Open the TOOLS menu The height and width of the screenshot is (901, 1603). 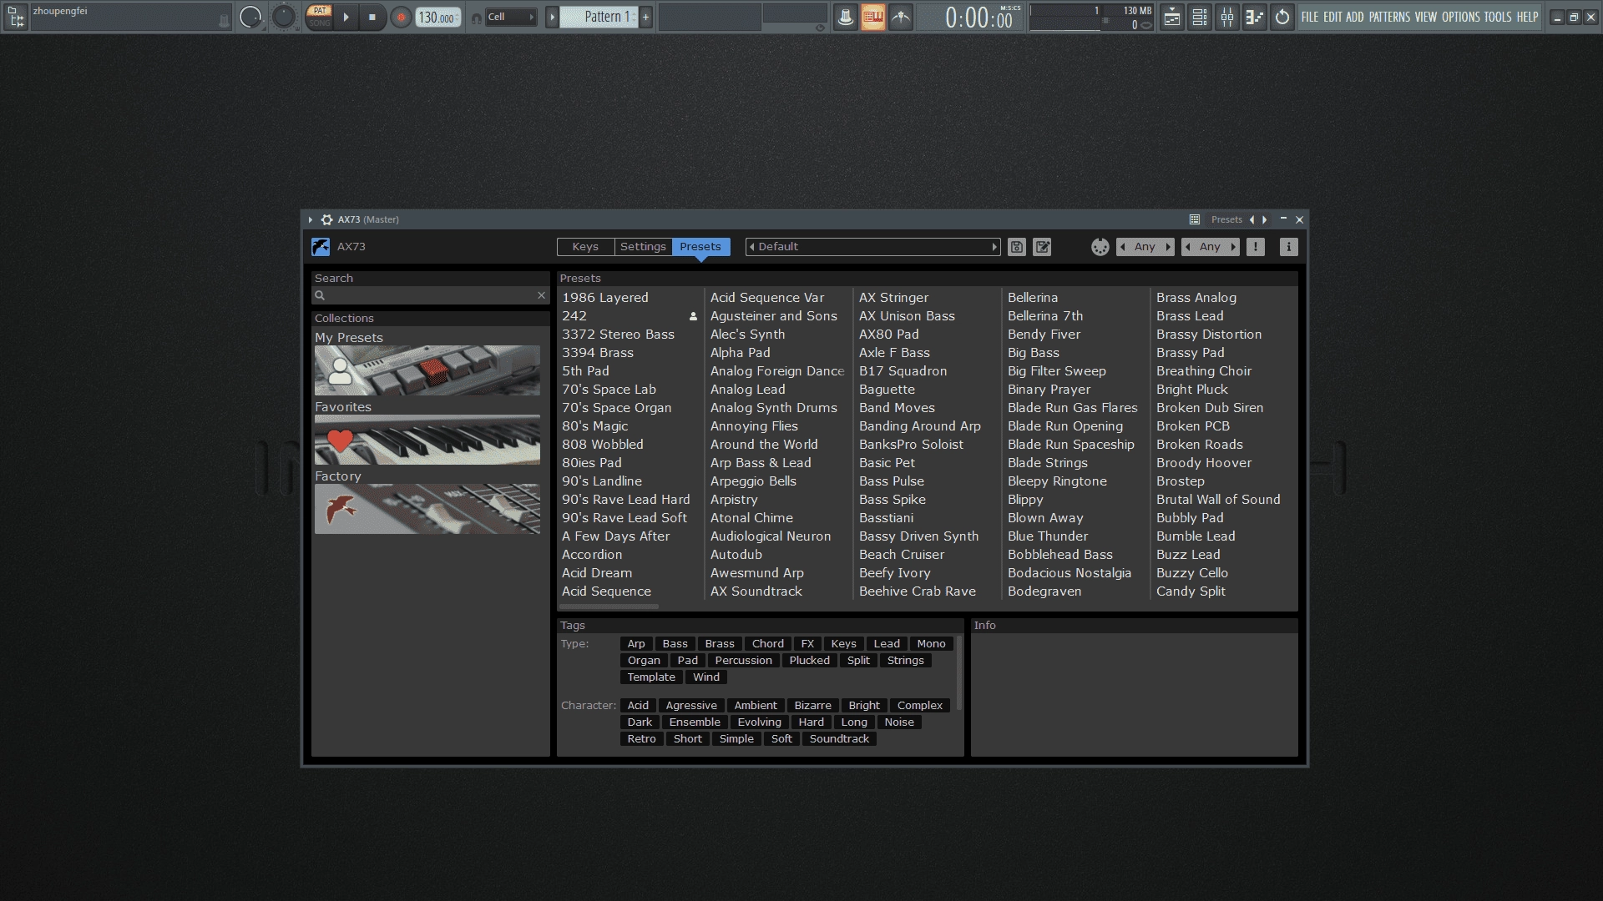click(x=1497, y=17)
